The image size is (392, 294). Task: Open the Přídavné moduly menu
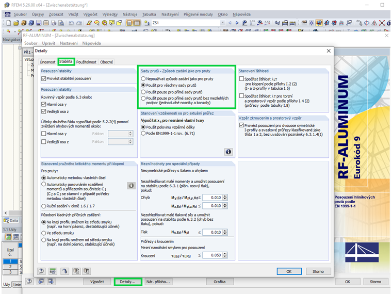point(198,14)
